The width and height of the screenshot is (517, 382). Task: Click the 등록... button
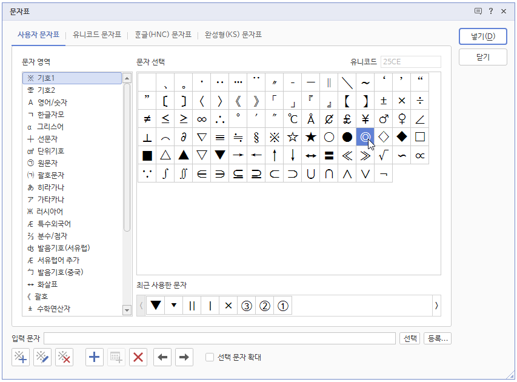[x=438, y=338]
